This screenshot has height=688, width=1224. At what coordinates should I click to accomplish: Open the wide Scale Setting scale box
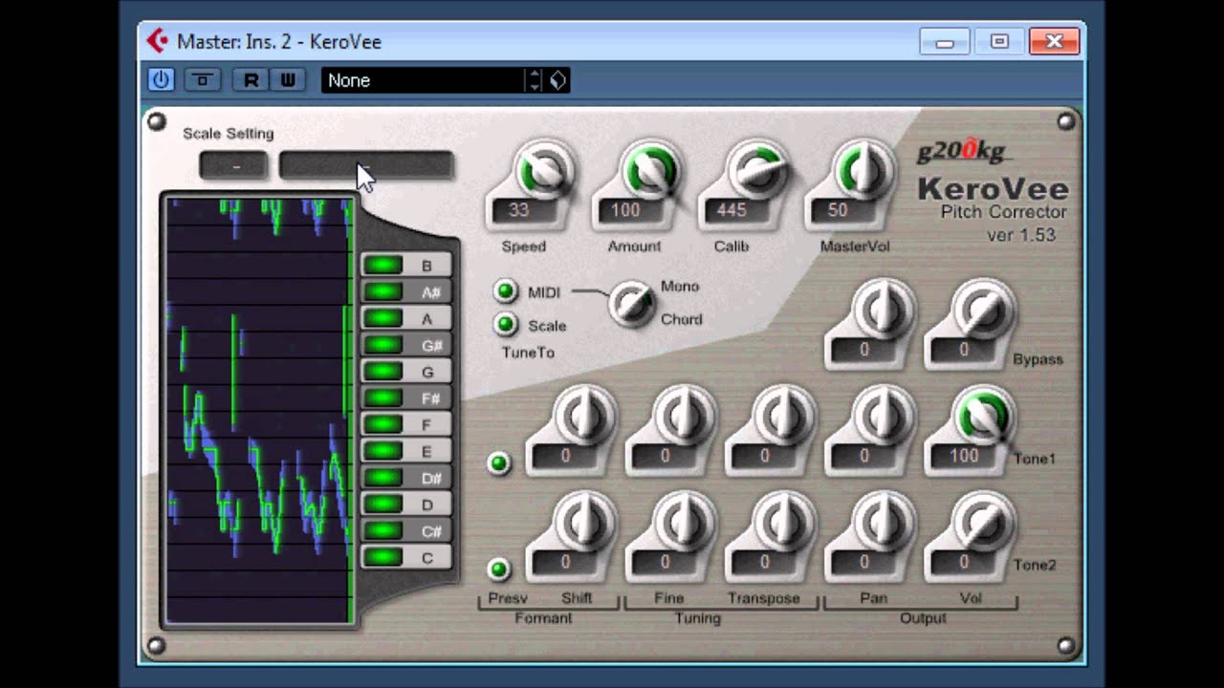[366, 166]
